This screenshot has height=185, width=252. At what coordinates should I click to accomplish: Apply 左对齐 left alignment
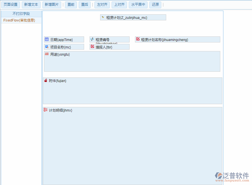click(102, 5)
